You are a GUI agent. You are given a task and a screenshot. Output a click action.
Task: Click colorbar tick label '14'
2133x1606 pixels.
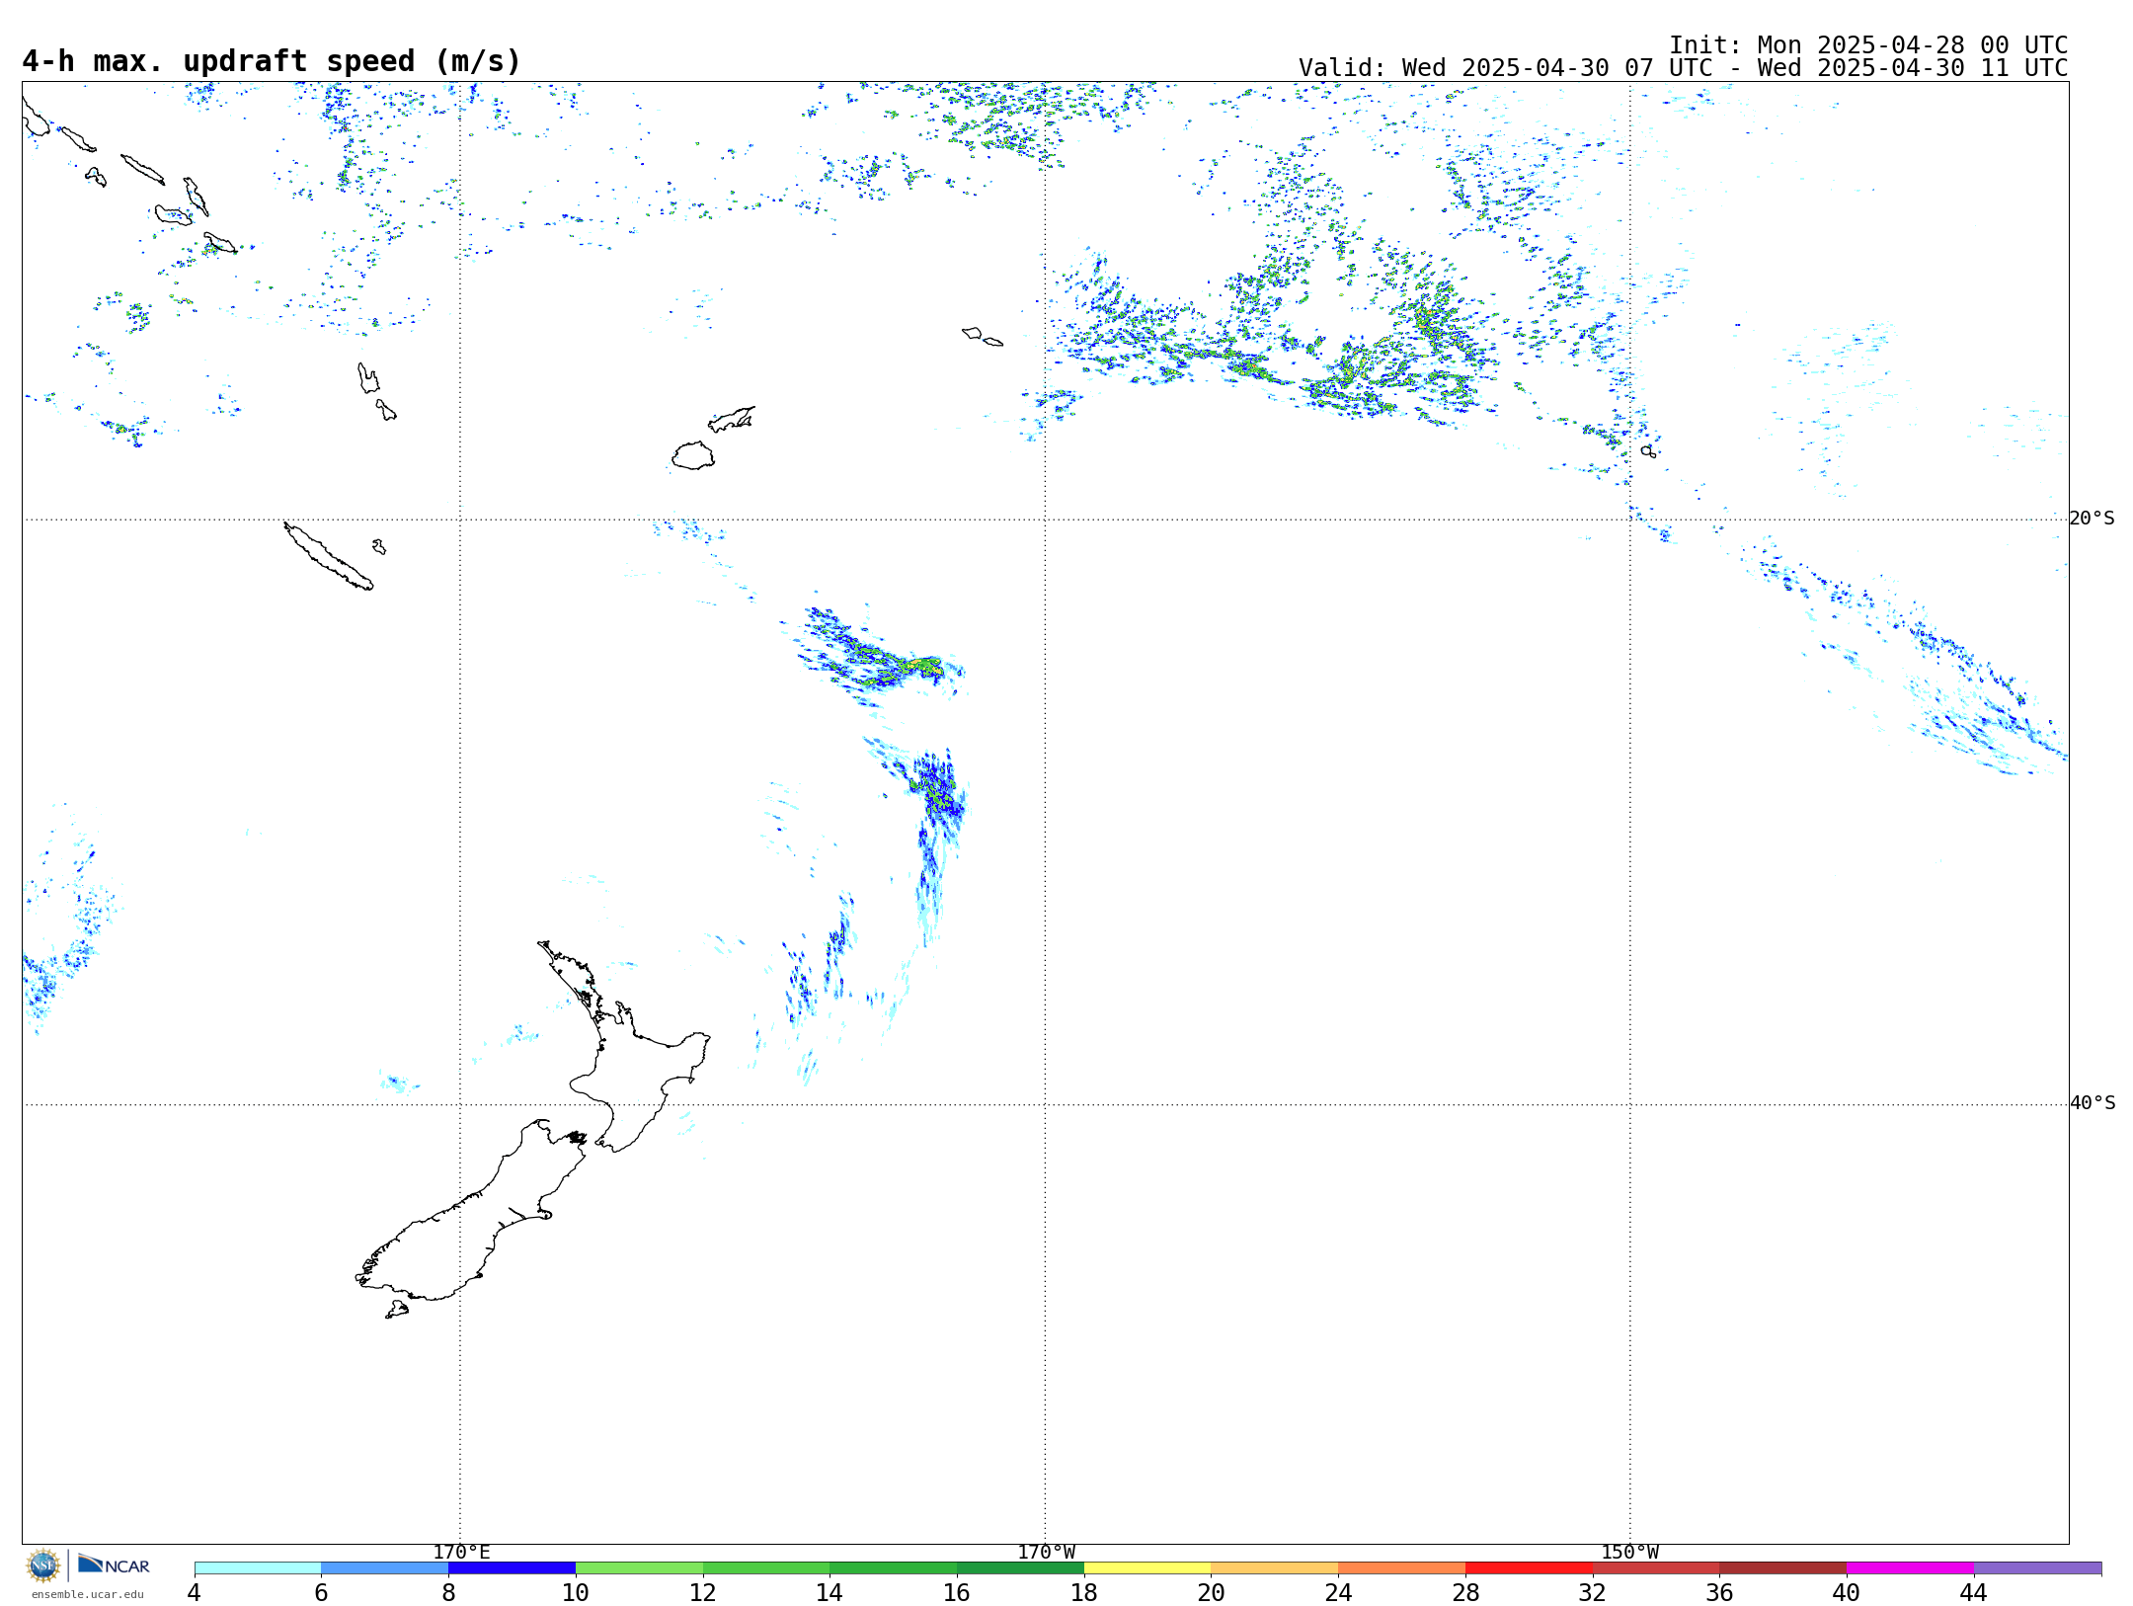click(829, 1593)
